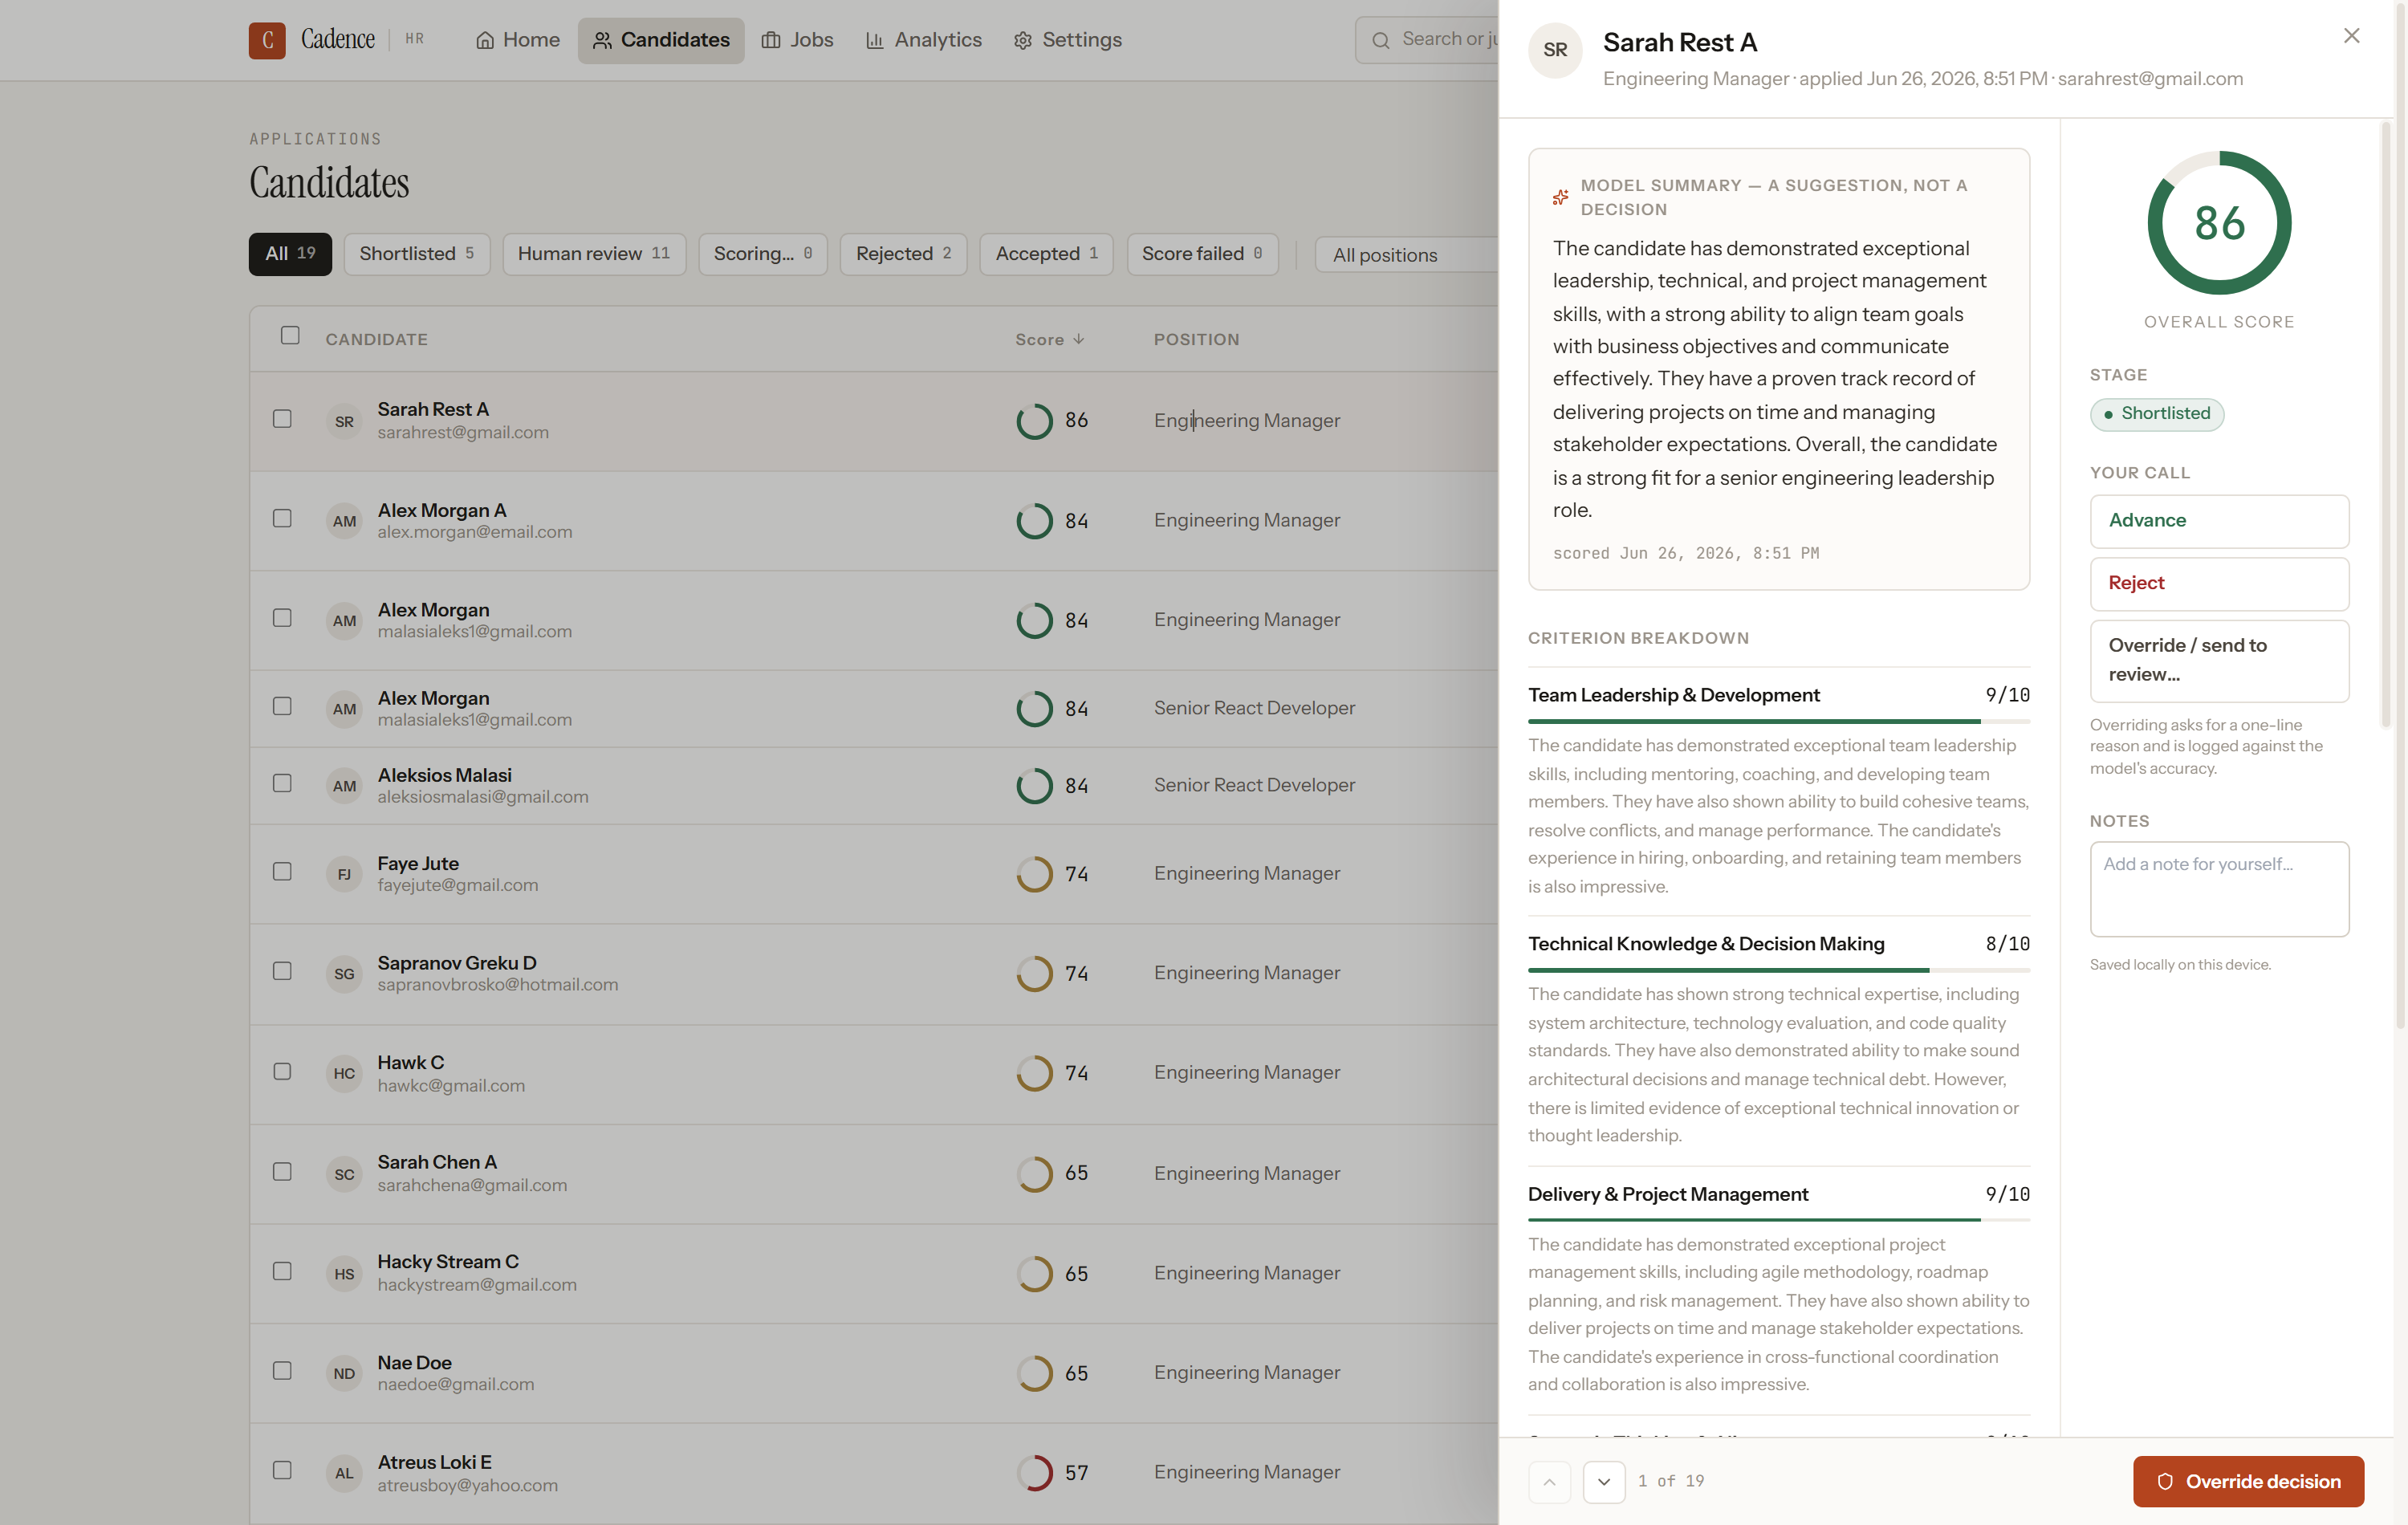Select checkbox for Aleksios Malasi

coord(282,783)
